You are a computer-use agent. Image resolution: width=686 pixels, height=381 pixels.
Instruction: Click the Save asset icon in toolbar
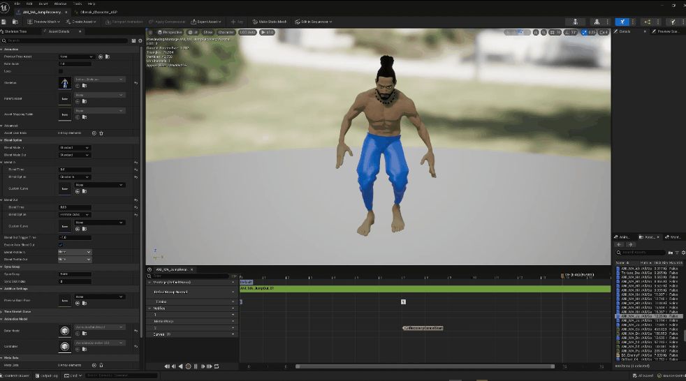pos(4,22)
